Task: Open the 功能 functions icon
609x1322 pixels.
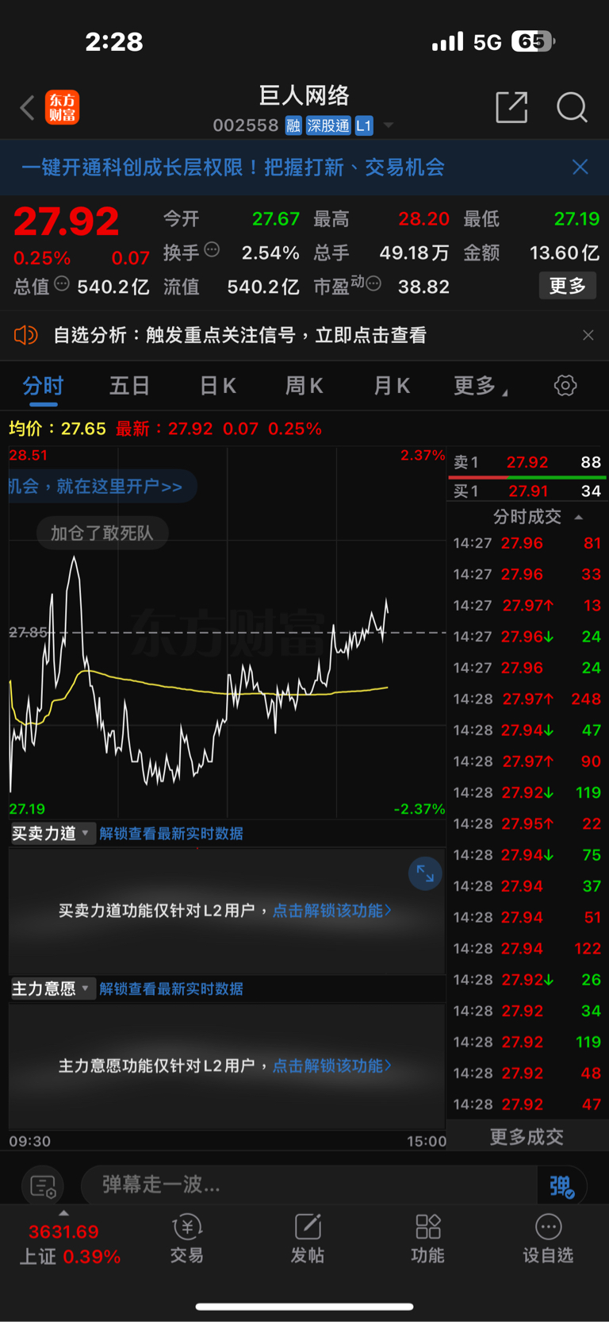Action: tap(428, 1239)
